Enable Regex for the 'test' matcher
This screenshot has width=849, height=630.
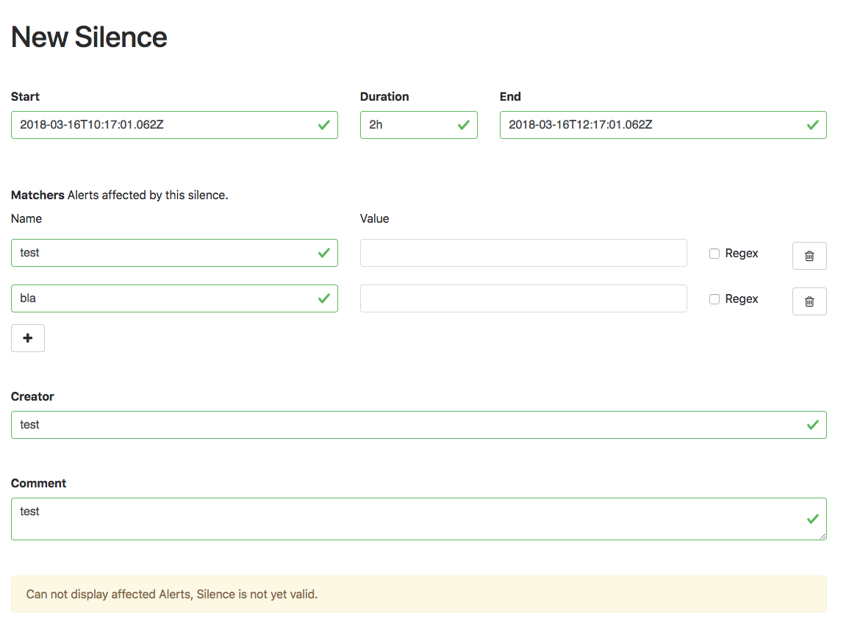[x=714, y=254]
